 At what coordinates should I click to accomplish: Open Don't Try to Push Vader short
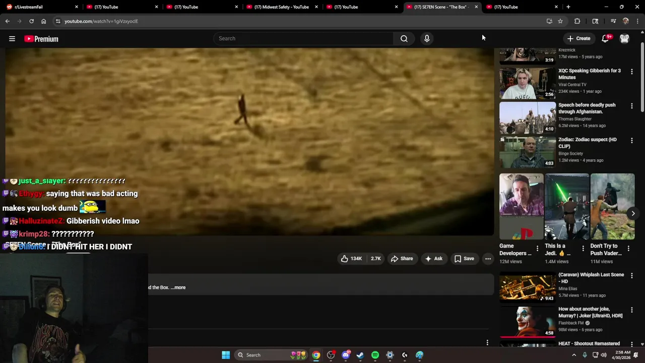click(x=612, y=206)
